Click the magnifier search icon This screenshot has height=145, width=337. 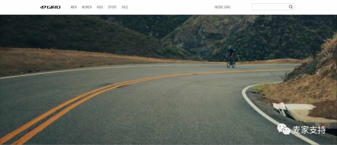coord(291,7)
